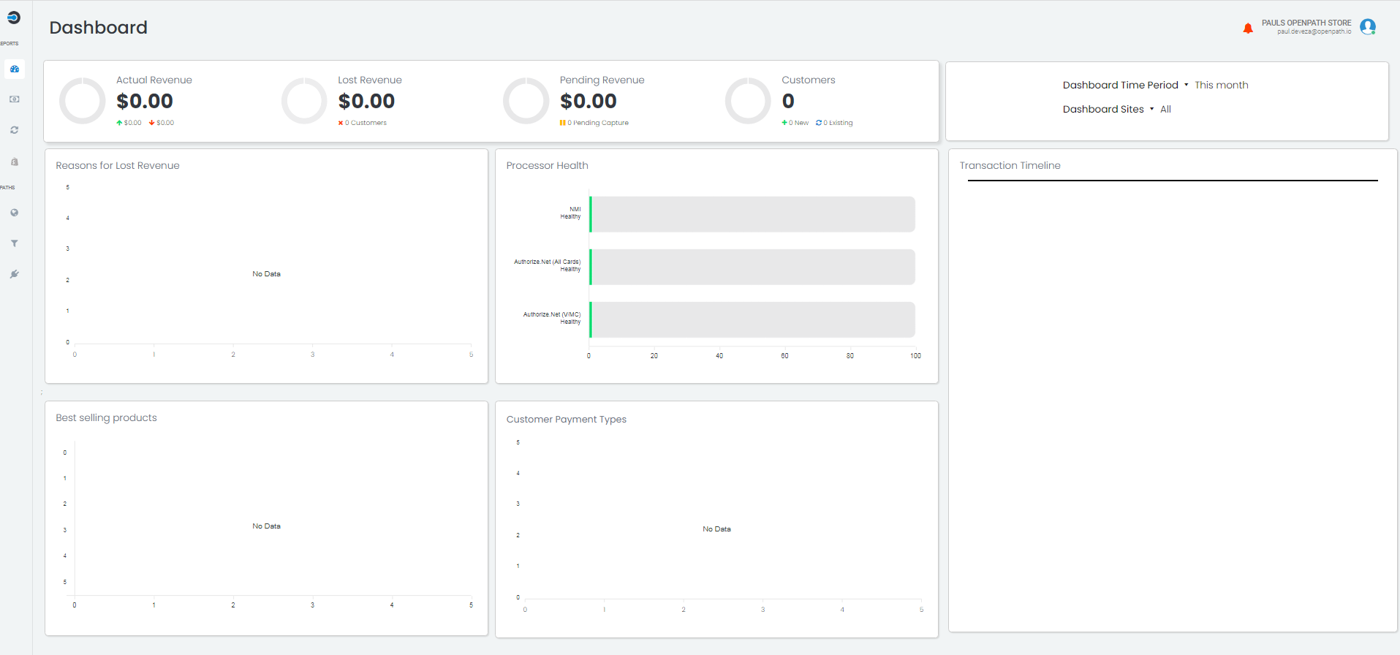Screen dimensions: 1400x655
Task: Open notifications via the red bell icon
Action: point(1248,29)
